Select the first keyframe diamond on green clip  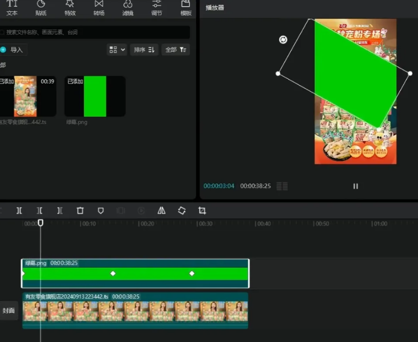(113, 273)
